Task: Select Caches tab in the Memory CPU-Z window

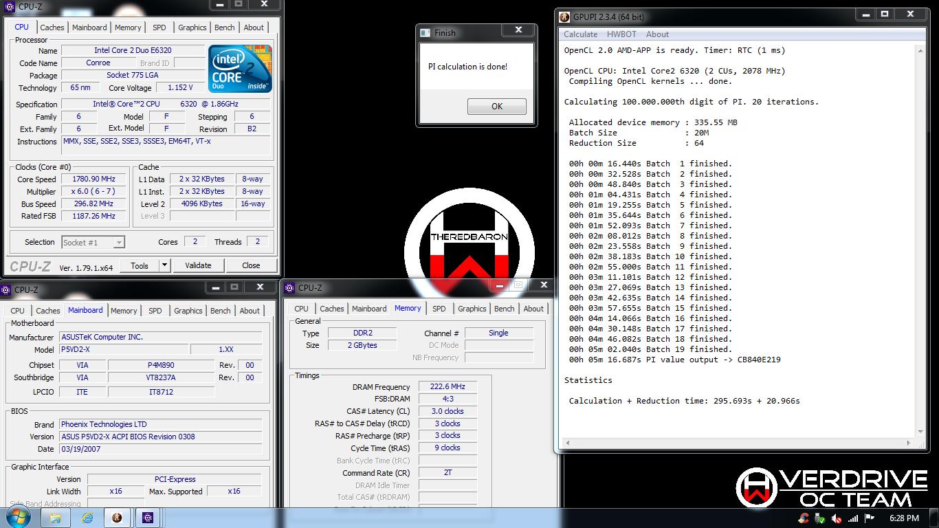Action: click(x=332, y=309)
